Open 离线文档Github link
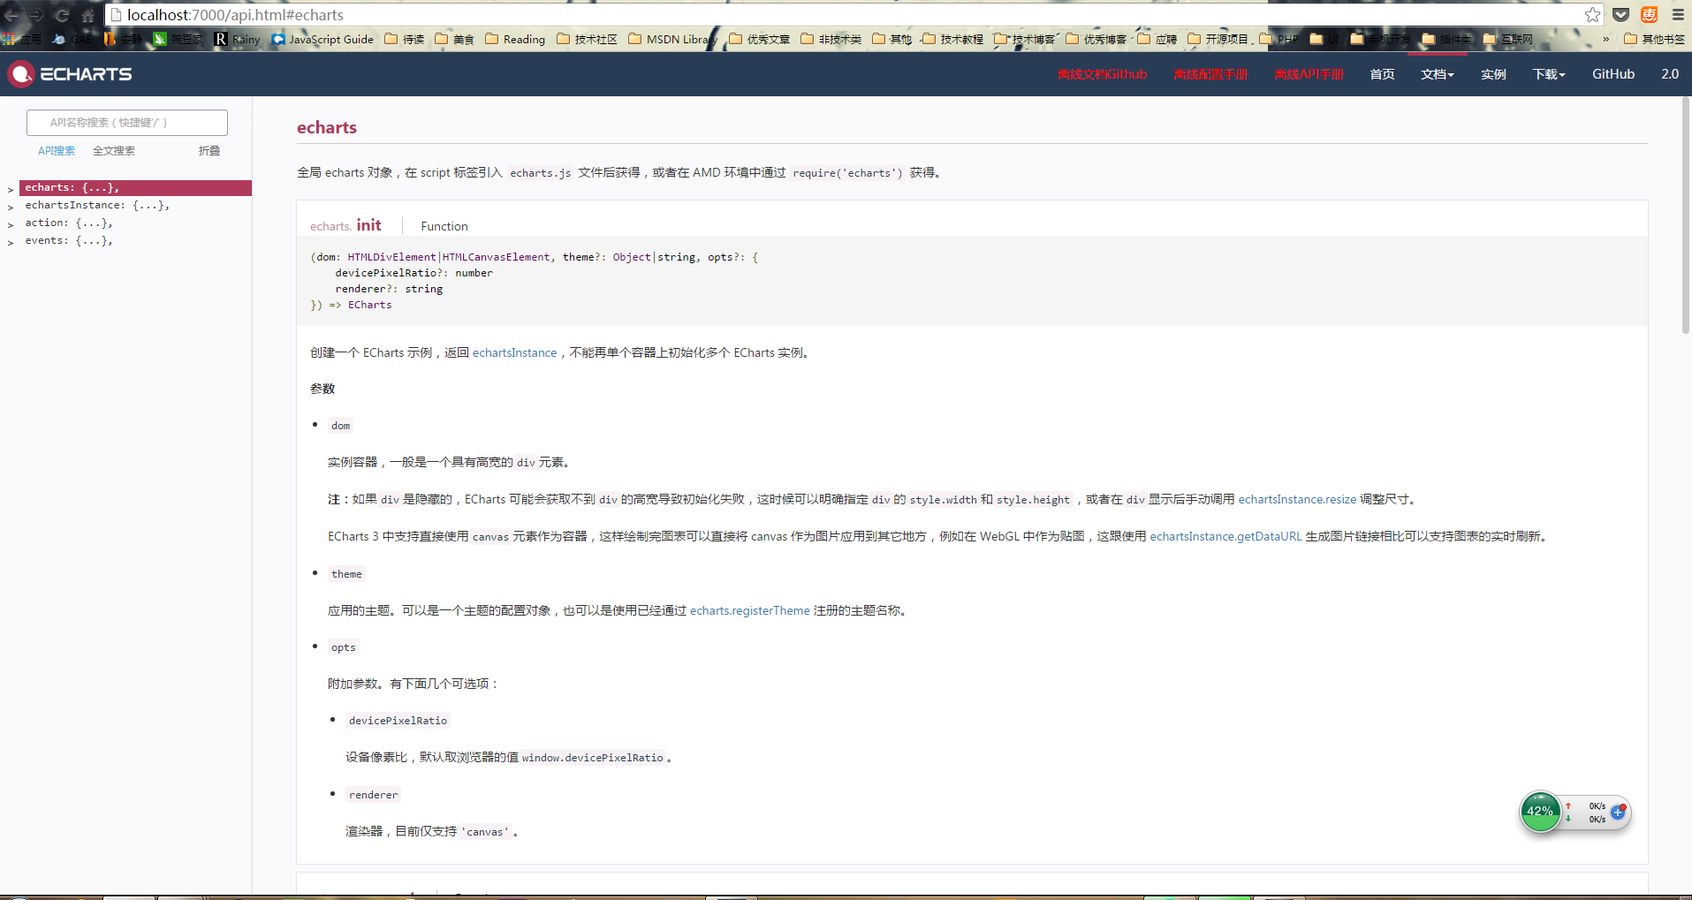The width and height of the screenshot is (1692, 900). tap(1102, 74)
